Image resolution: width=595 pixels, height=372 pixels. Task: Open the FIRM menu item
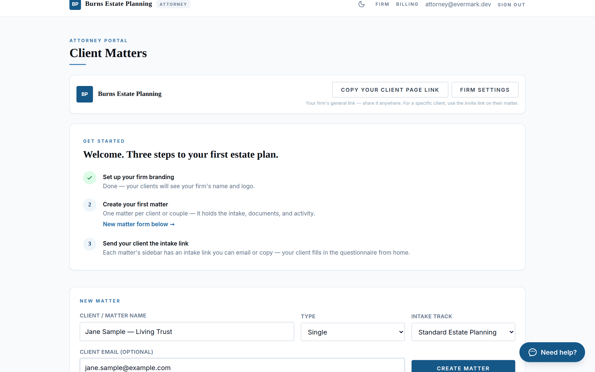382,4
